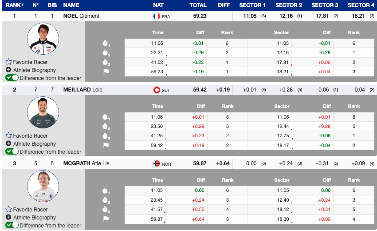Toggle Meillard's Difference from the leader switch
377x231 pixels.
point(12,151)
